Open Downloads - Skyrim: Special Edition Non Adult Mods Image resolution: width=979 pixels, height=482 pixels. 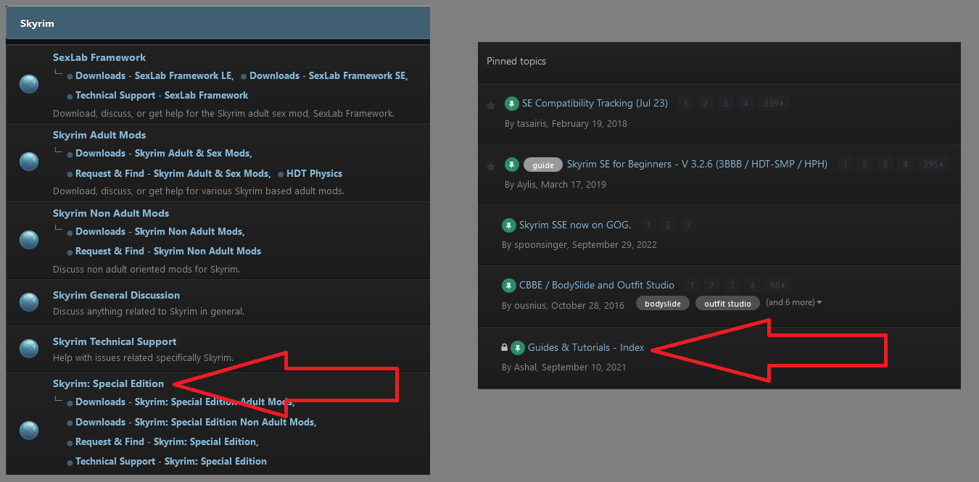[195, 422]
